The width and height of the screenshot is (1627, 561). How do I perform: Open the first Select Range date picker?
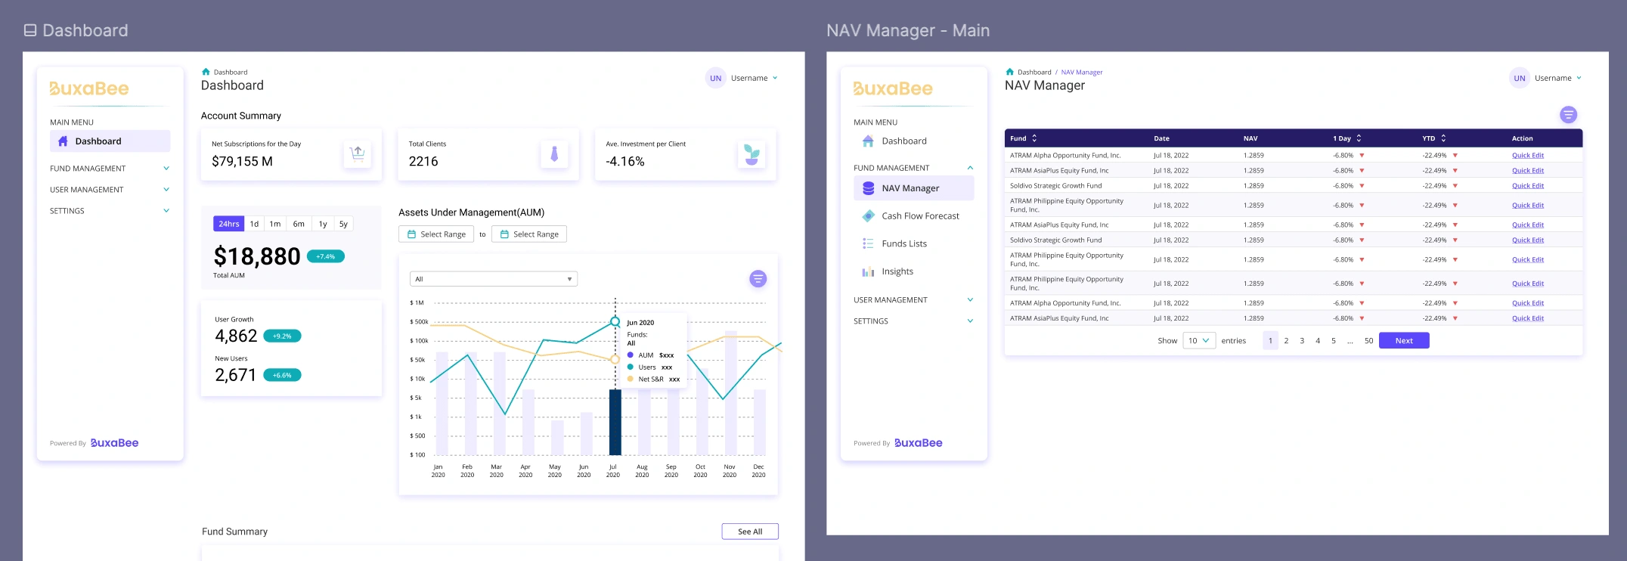coord(436,234)
